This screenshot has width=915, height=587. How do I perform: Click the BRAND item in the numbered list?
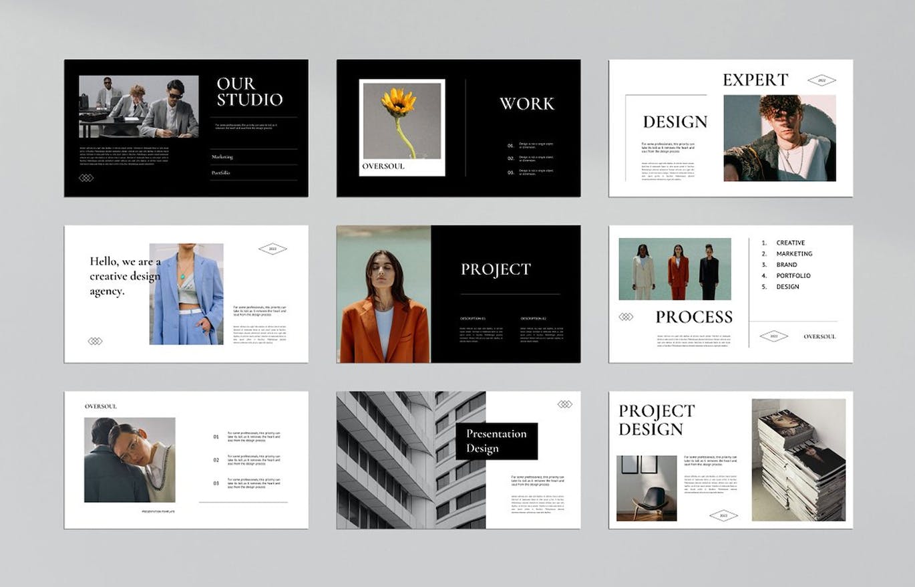[786, 265]
